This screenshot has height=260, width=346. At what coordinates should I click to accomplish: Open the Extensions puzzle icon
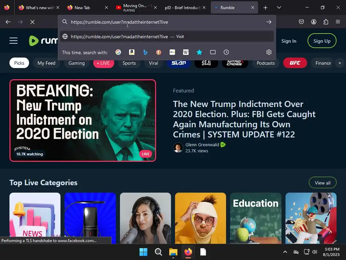coord(326,22)
